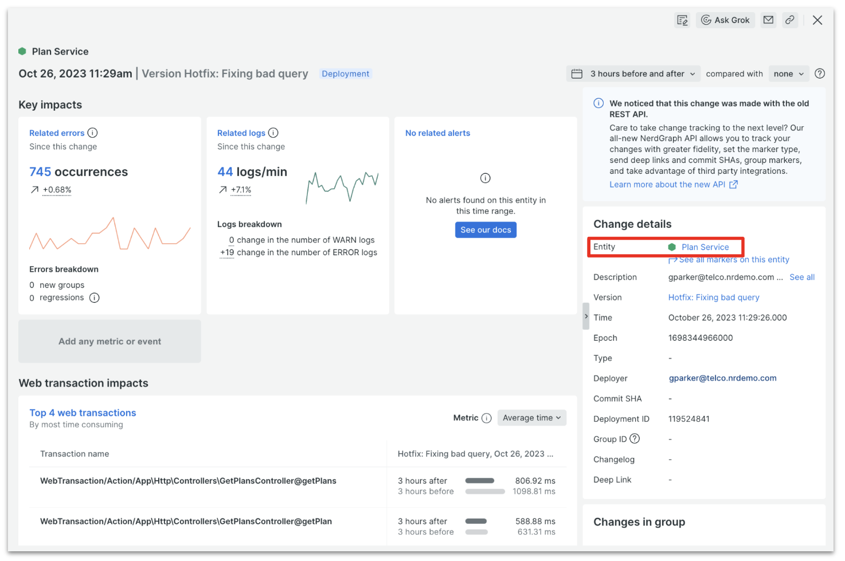845x561 pixels.
Task: Click Add any metric or event tile
Action: [109, 341]
